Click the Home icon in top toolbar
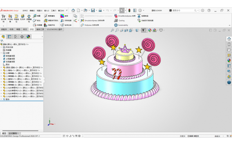 [x=73, y=10]
